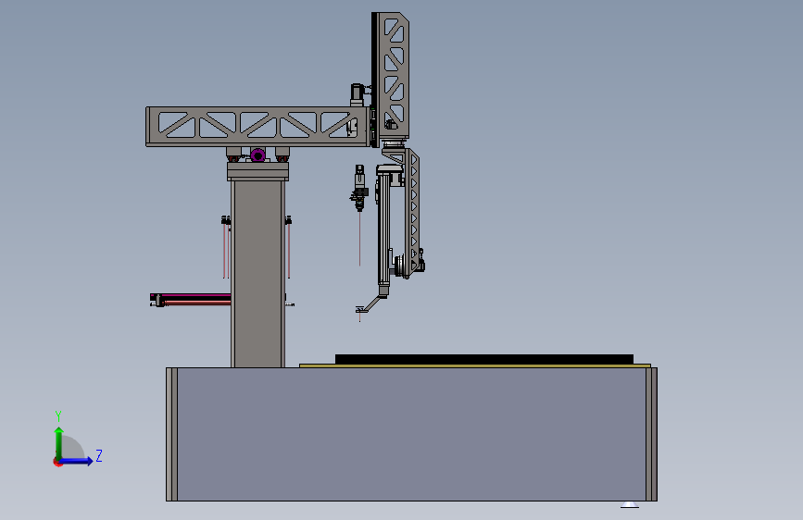This screenshot has width=803, height=520.
Task: Select the white foot under the base
Action: (630, 505)
